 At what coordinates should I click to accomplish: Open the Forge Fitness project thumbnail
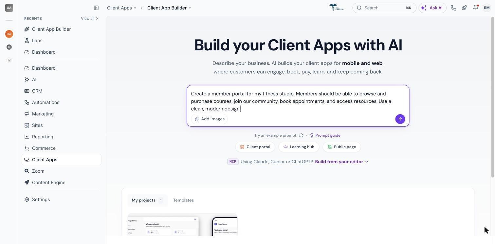point(182,224)
